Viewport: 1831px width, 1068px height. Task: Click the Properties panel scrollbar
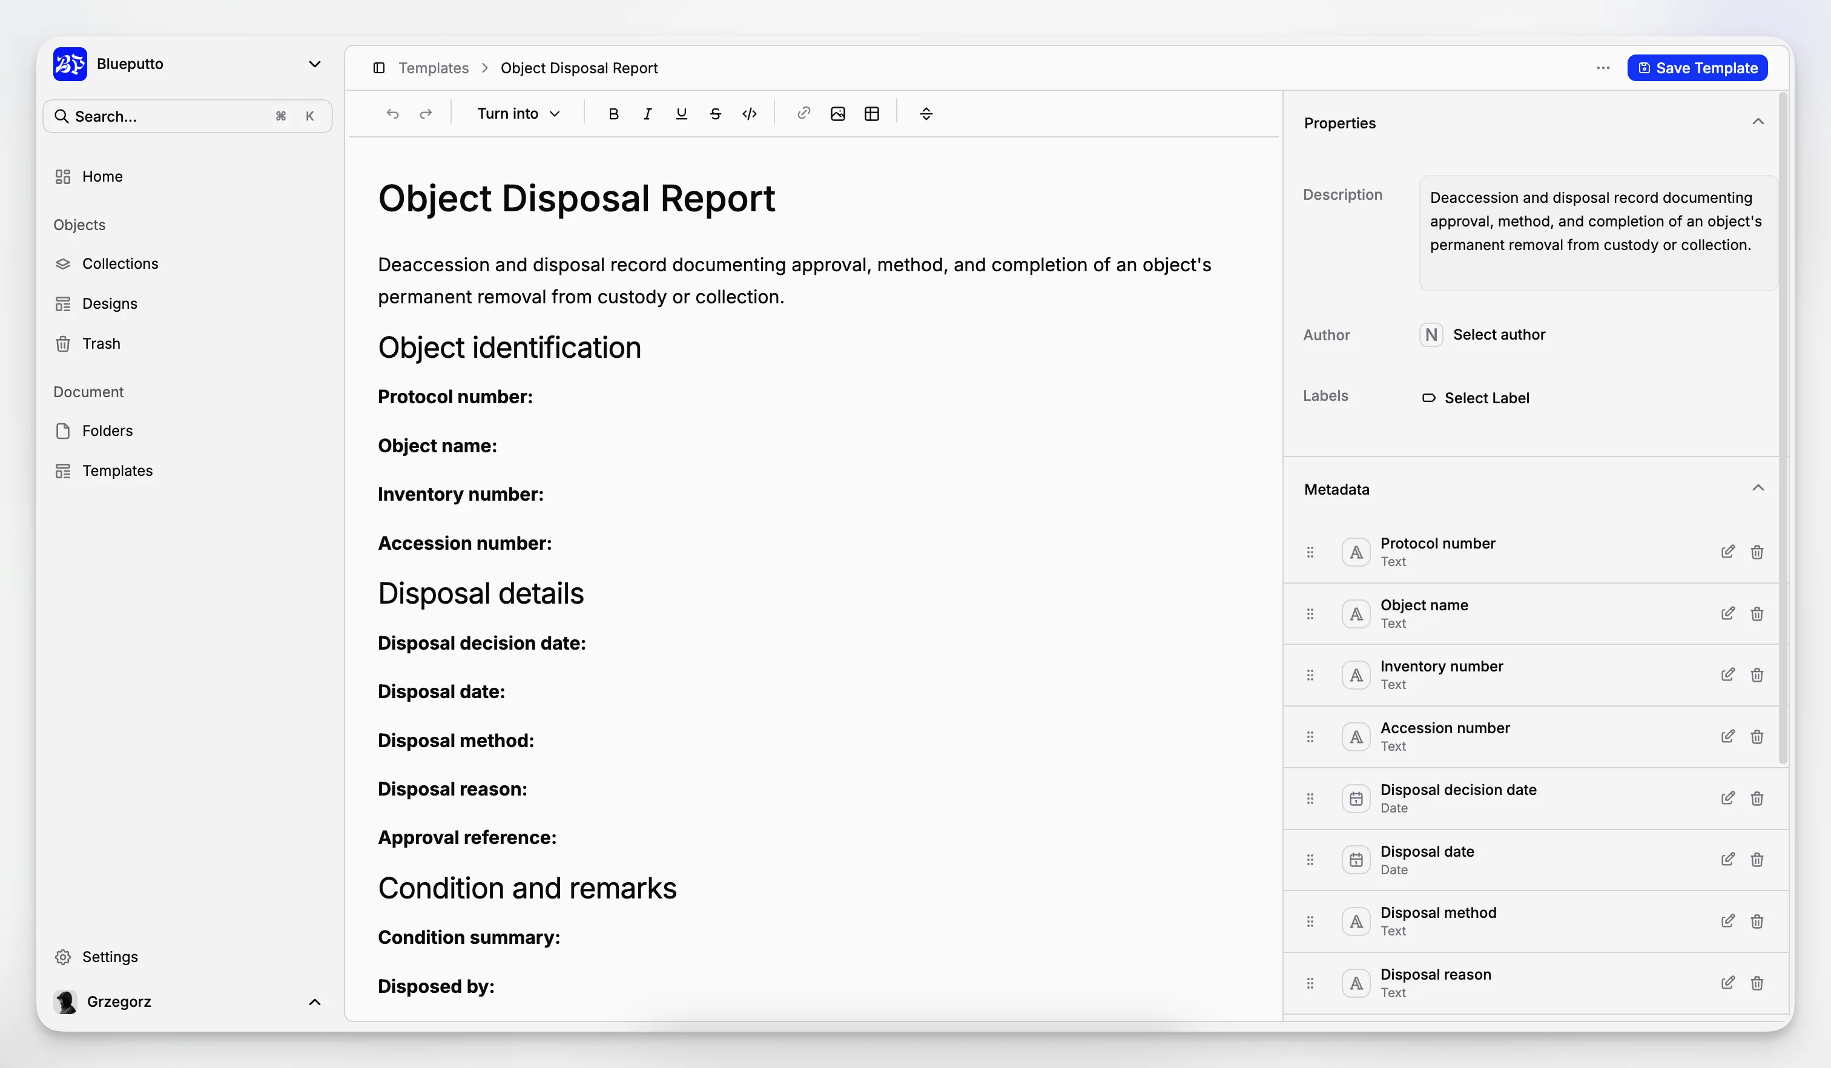(1783, 429)
